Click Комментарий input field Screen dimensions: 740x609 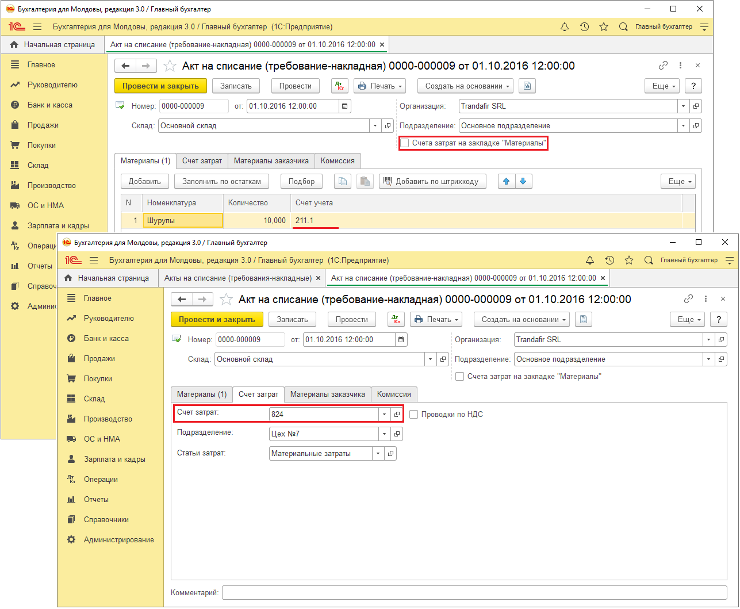coord(474,592)
